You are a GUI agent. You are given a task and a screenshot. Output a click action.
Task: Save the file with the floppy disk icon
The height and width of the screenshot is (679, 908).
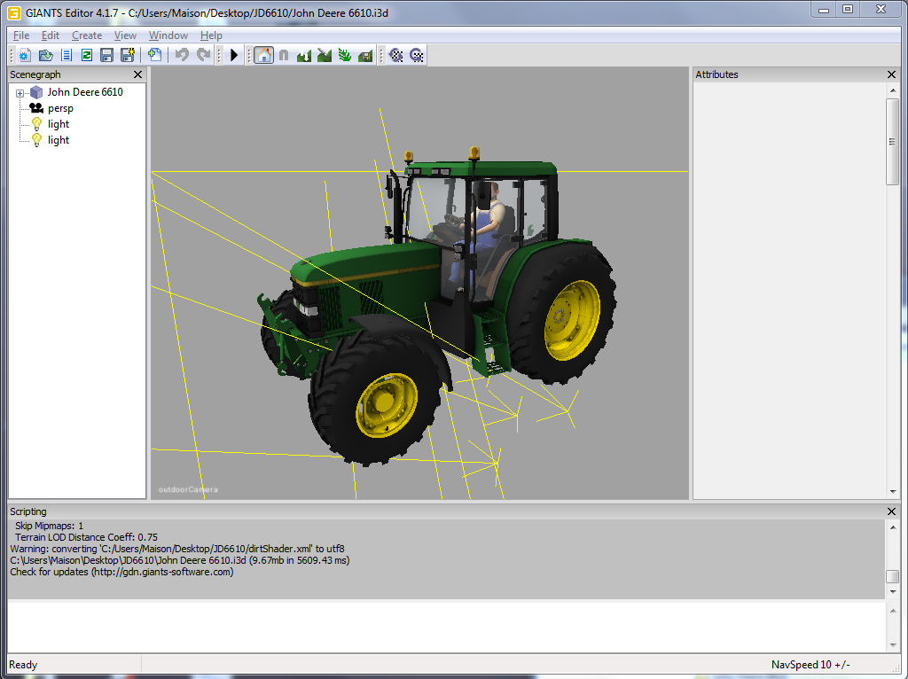coord(106,56)
